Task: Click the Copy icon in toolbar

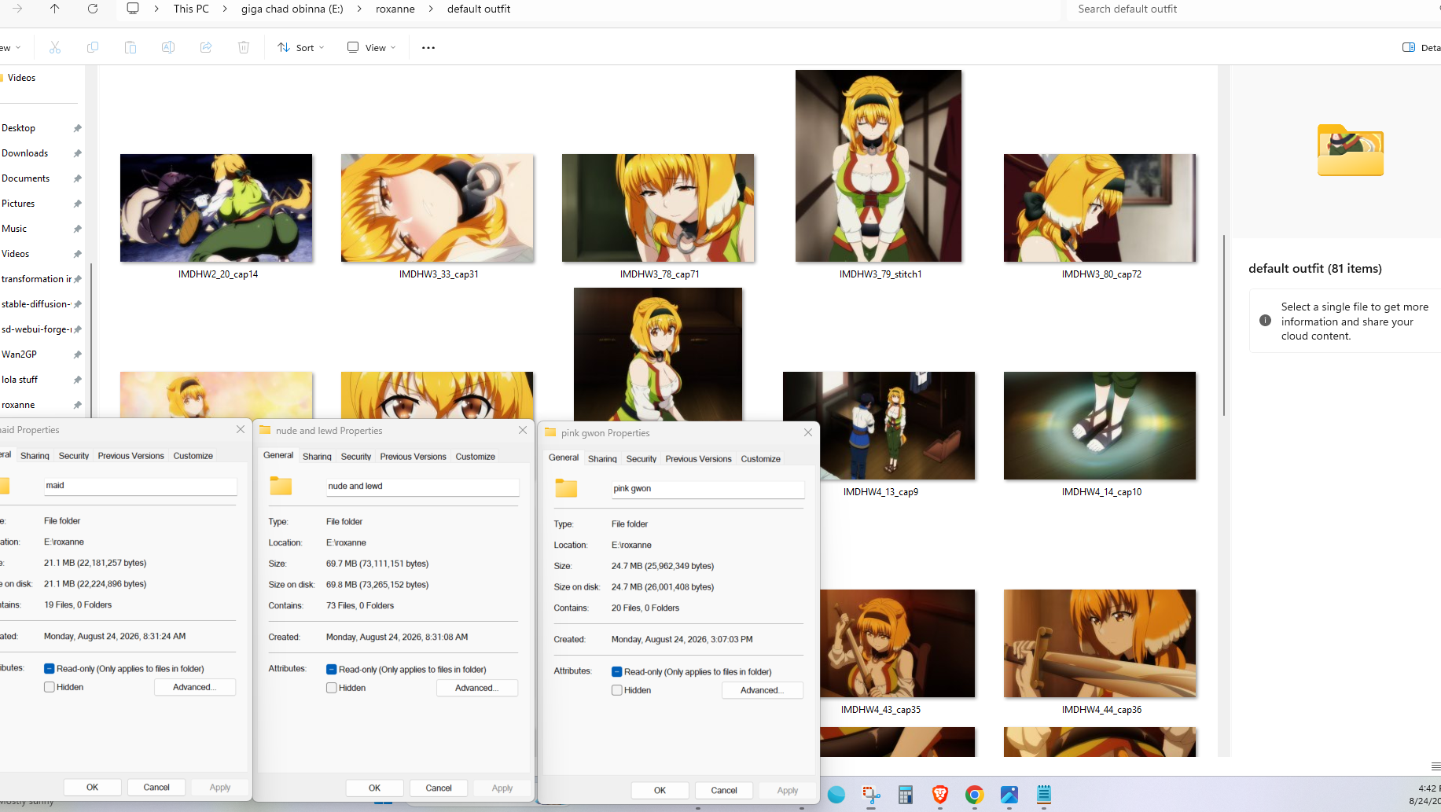Action: point(93,47)
